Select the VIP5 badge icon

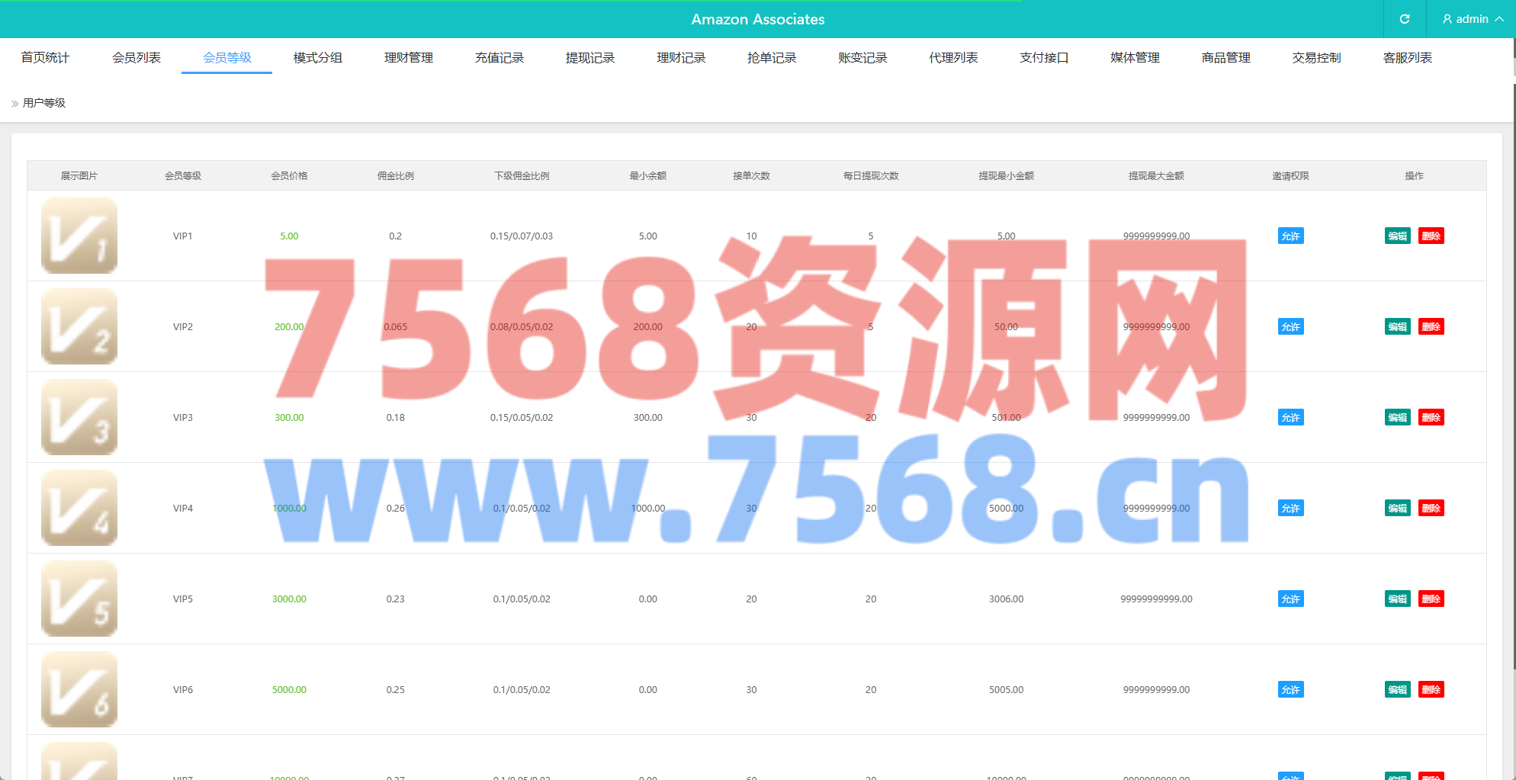point(79,599)
